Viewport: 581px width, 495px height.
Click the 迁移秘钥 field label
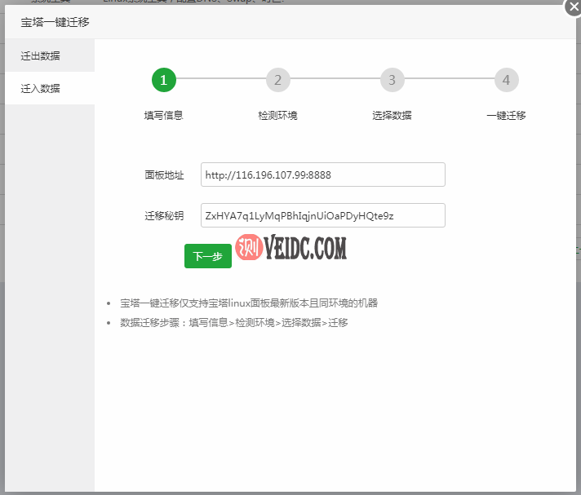pyautogui.click(x=164, y=215)
